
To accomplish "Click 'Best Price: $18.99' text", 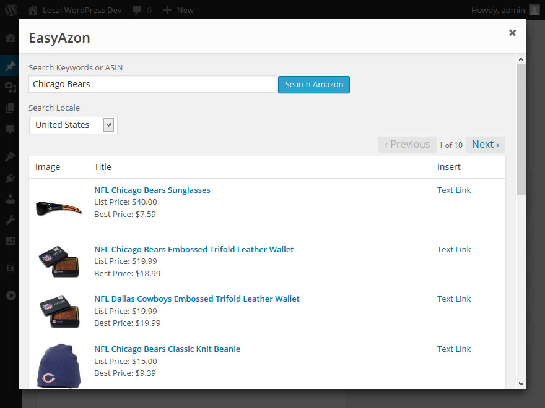I will (127, 274).
